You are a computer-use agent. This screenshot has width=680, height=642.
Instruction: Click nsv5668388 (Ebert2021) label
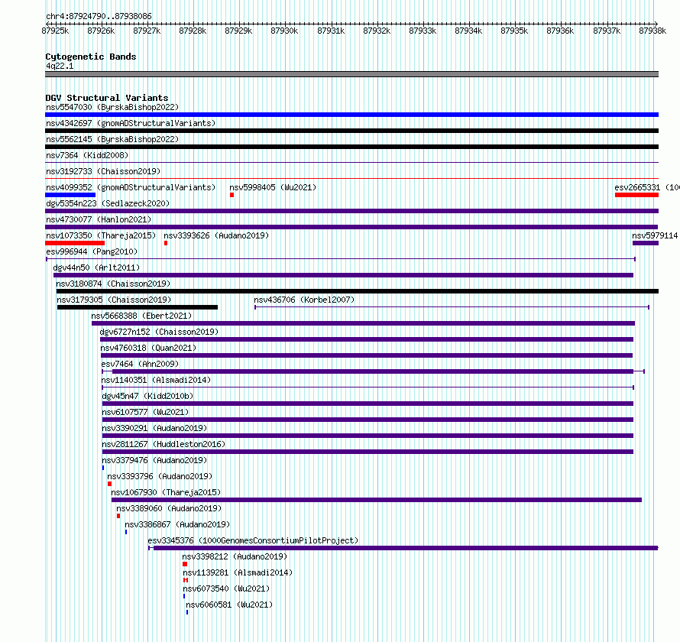[x=141, y=316]
